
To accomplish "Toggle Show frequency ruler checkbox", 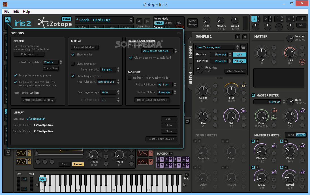I will pos(73,76).
